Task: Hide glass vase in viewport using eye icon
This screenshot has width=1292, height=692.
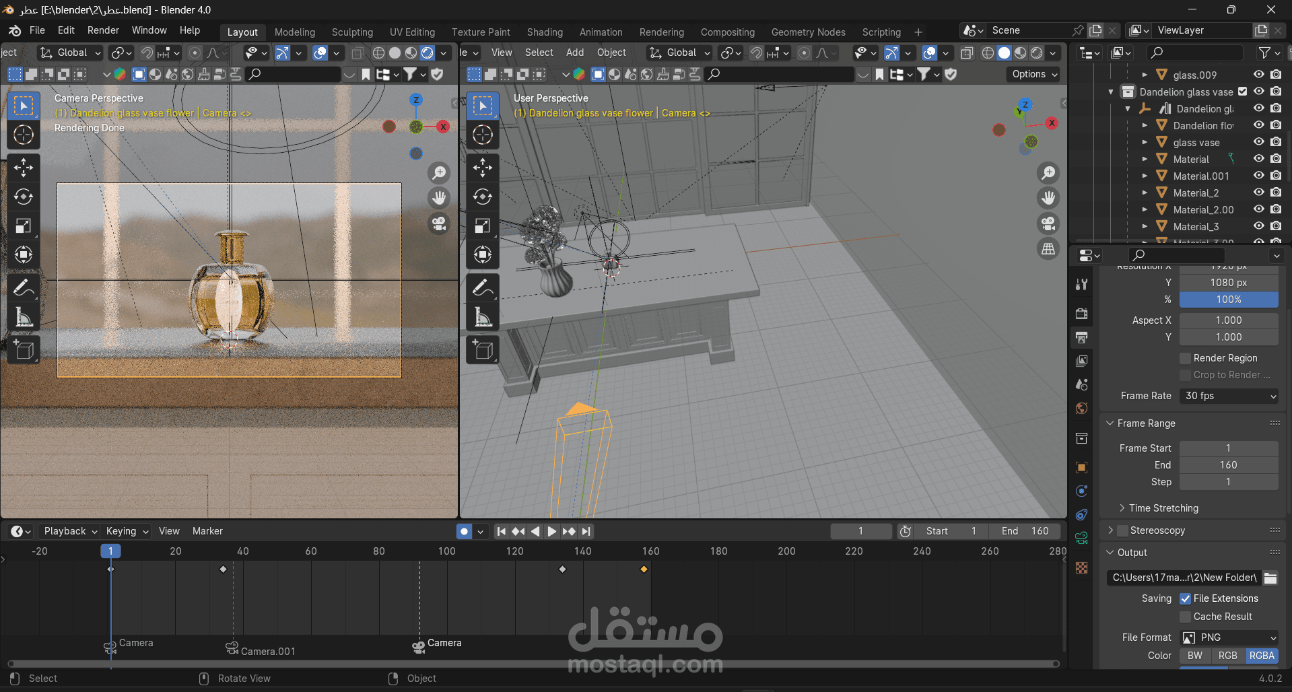Action: point(1258,142)
